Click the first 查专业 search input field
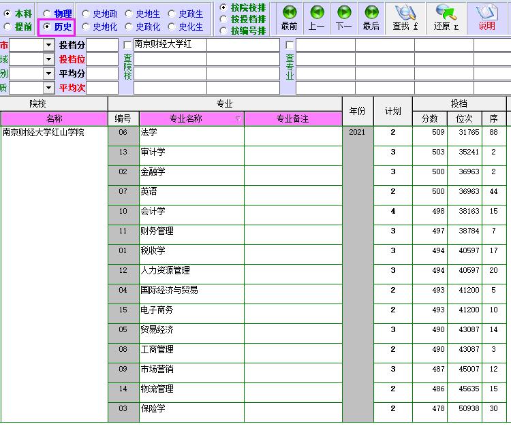511x426 pixels. pos(325,45)
